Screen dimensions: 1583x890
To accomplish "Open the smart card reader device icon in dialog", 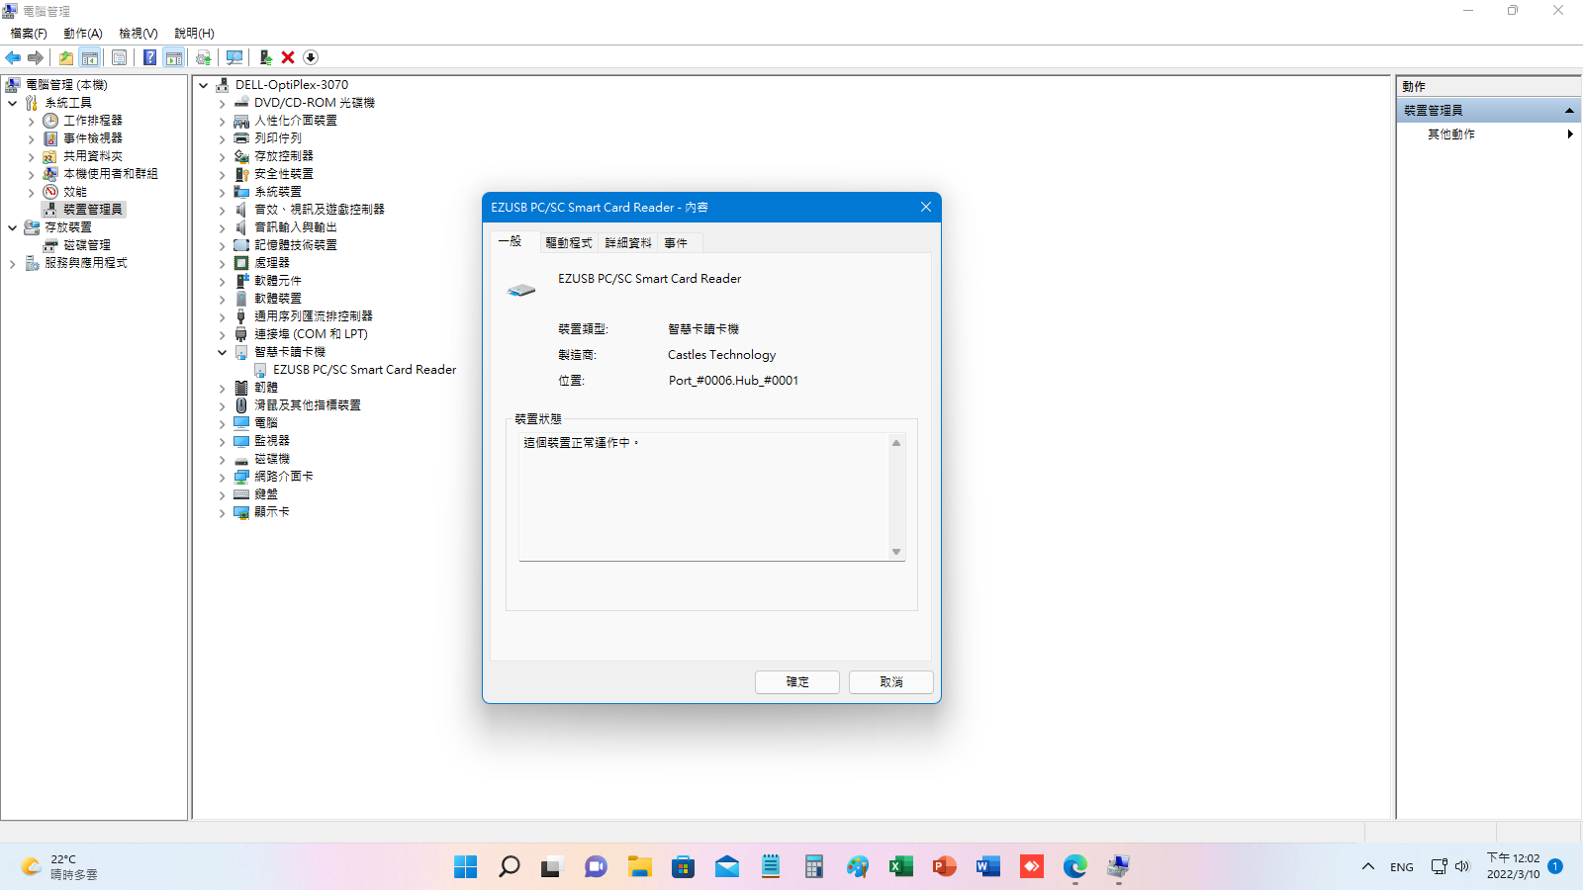I will point(519,288).
